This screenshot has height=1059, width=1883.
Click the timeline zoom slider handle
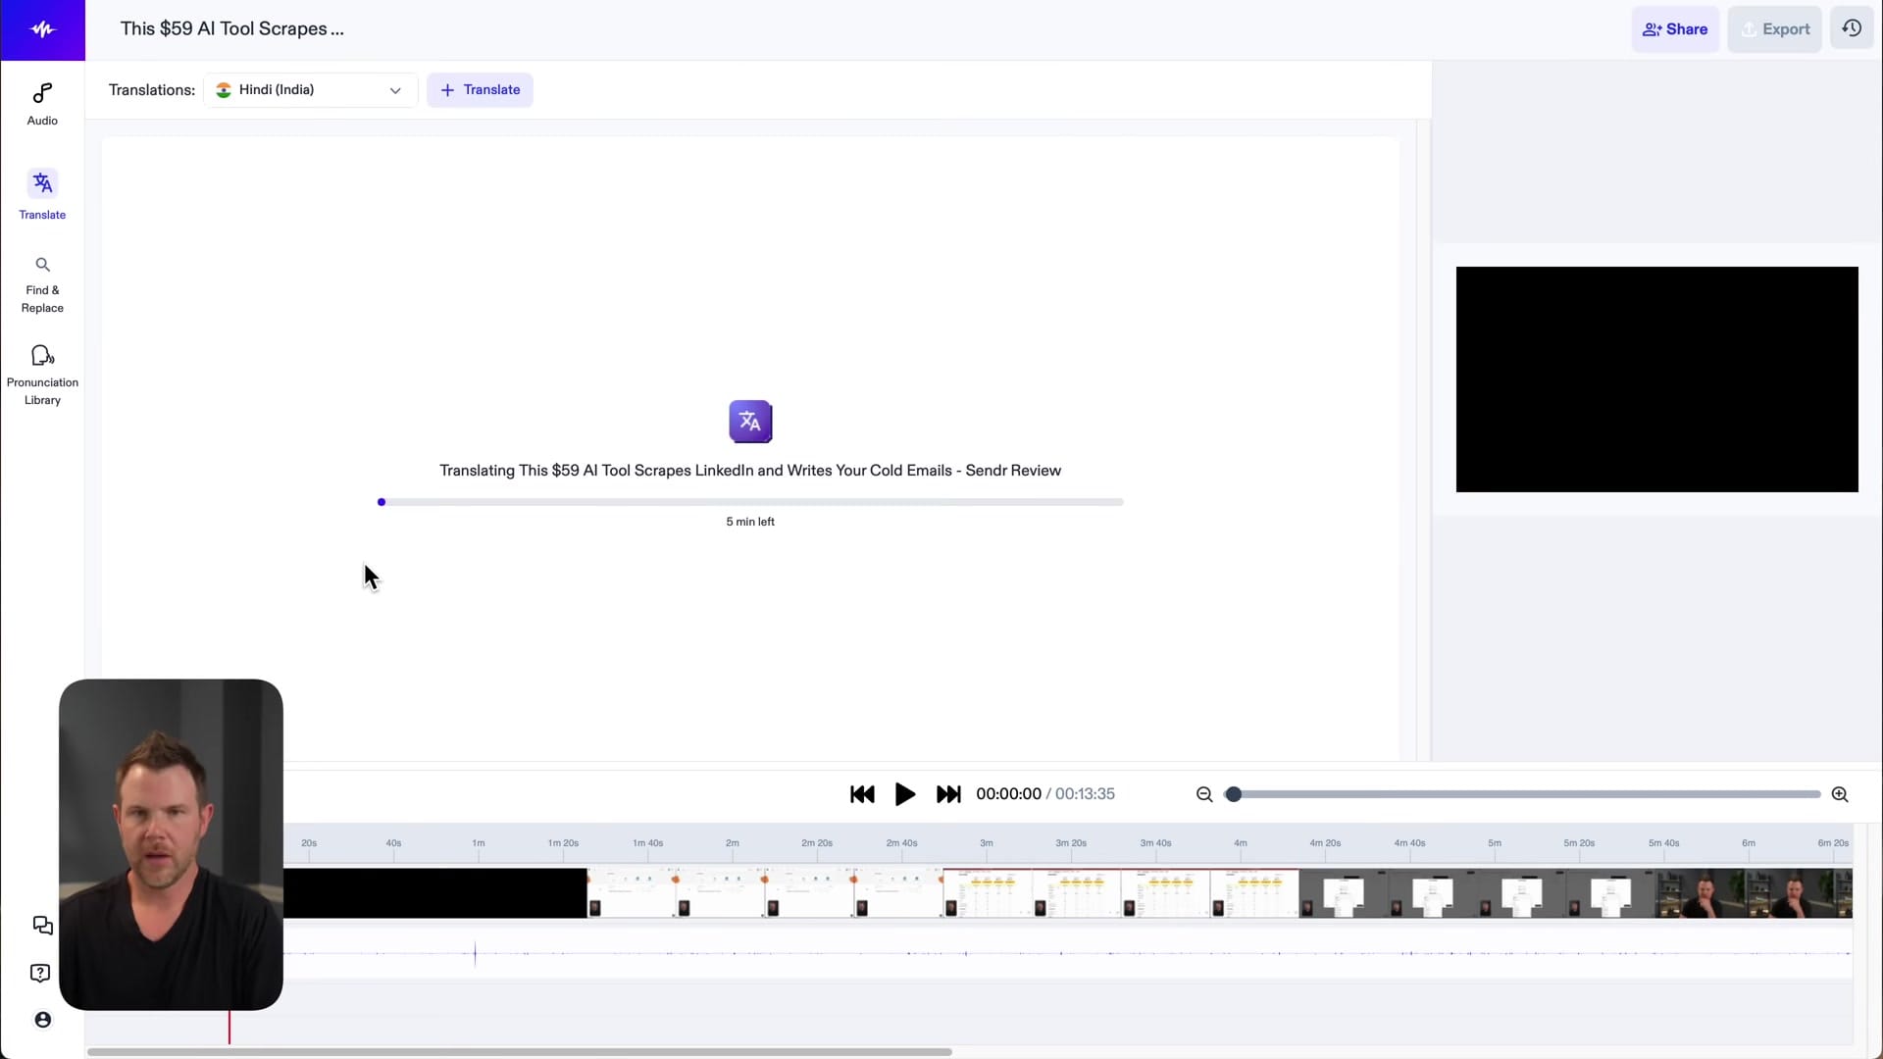(x=1234, y=794)
